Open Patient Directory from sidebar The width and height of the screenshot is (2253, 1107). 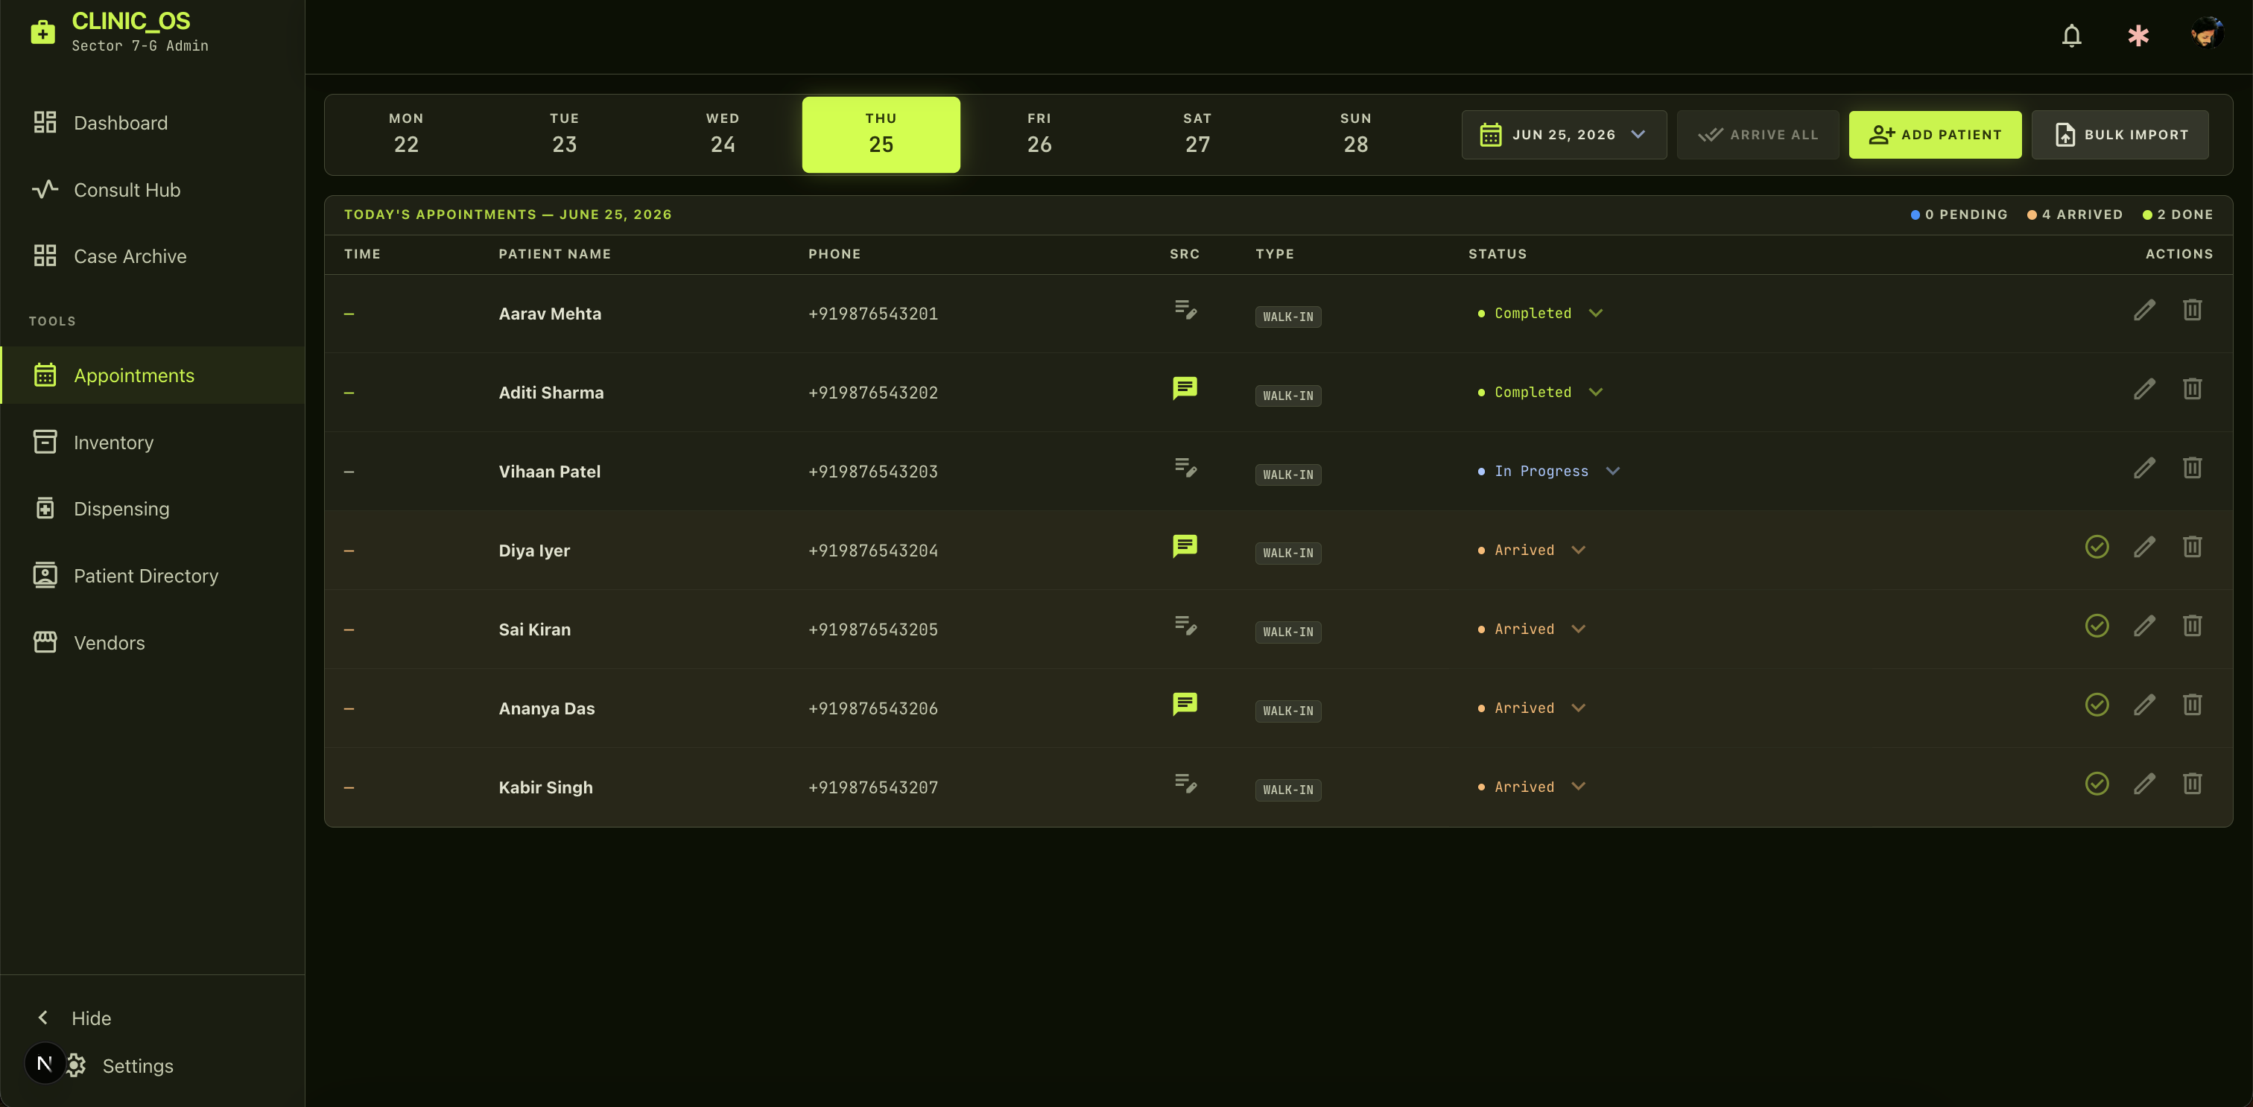click(152, 575)
